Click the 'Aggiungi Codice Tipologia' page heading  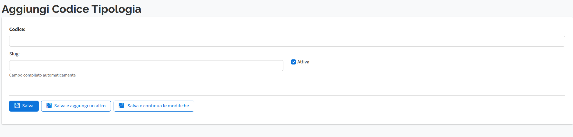(x=71, y=9)
